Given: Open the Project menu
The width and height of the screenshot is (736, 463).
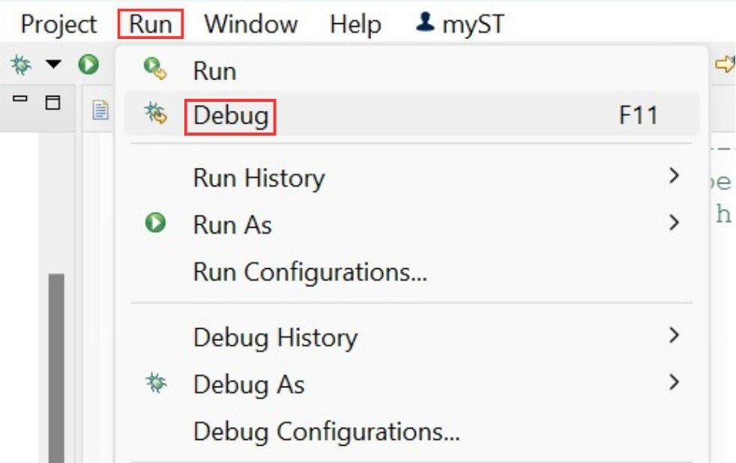Looking at the screenshot, I should coord(59,24).
